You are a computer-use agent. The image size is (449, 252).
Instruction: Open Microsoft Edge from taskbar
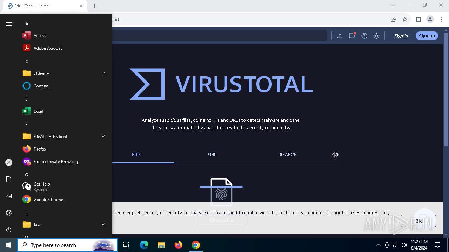(144, 245)
